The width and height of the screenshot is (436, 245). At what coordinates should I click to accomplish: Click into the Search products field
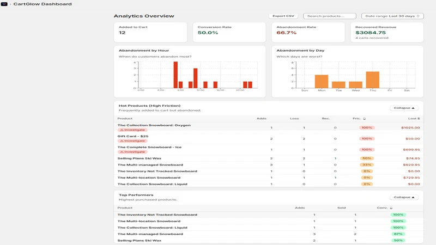[x=330, y=16]
